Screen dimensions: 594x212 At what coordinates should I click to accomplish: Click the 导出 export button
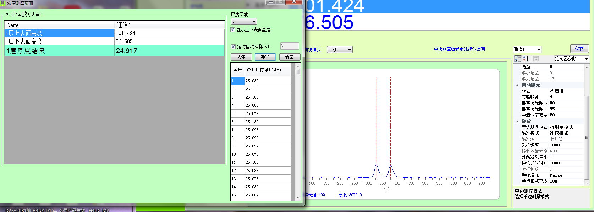point(265,57)
